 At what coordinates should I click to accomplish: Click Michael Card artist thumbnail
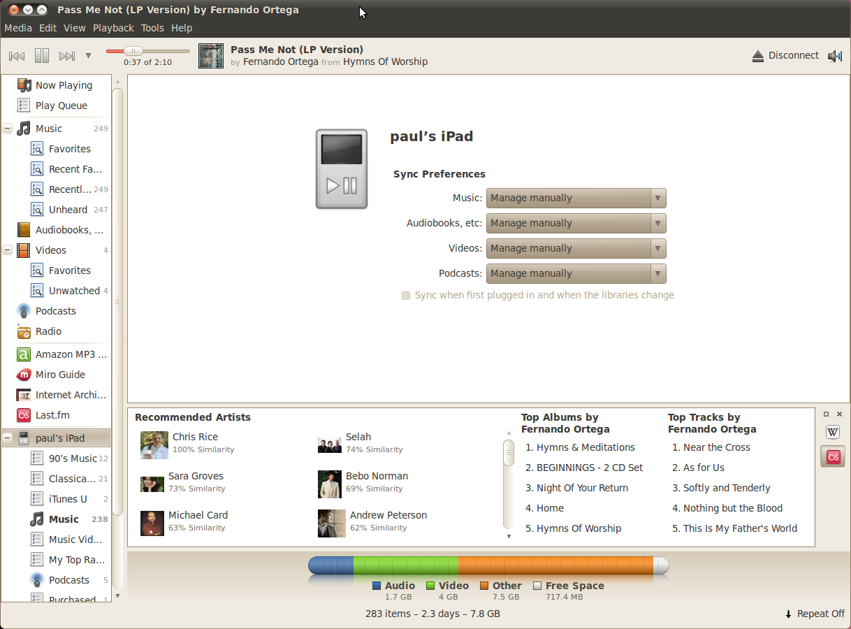tap(152, 523)
